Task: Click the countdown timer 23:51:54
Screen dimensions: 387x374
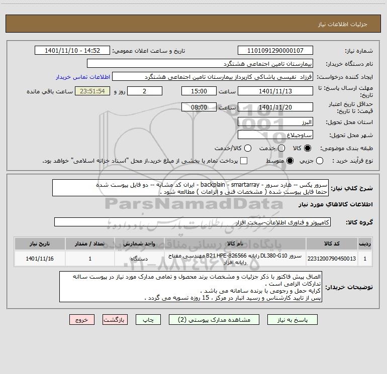Action: point(92,91)
